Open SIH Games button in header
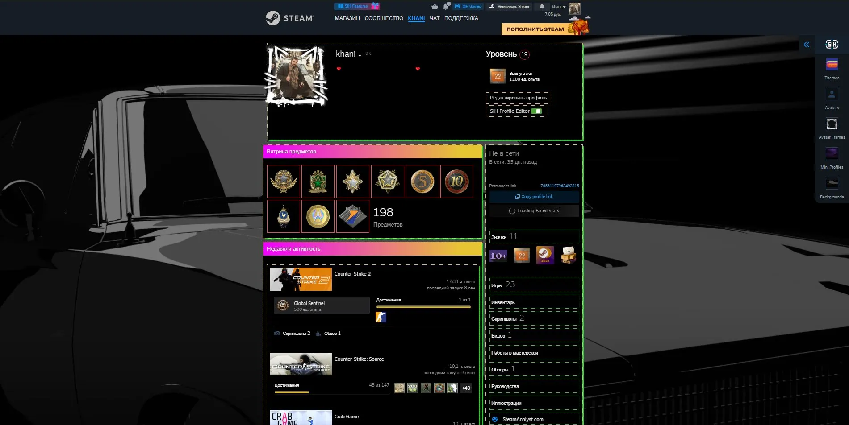This screenshot has width=849, height=425. (468, 6)
